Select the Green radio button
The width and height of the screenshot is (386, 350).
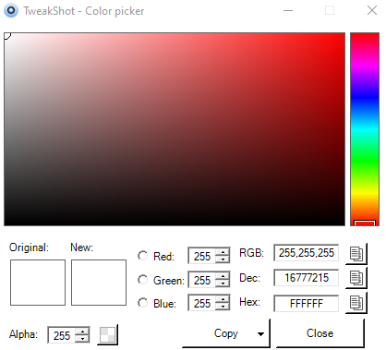142,280
